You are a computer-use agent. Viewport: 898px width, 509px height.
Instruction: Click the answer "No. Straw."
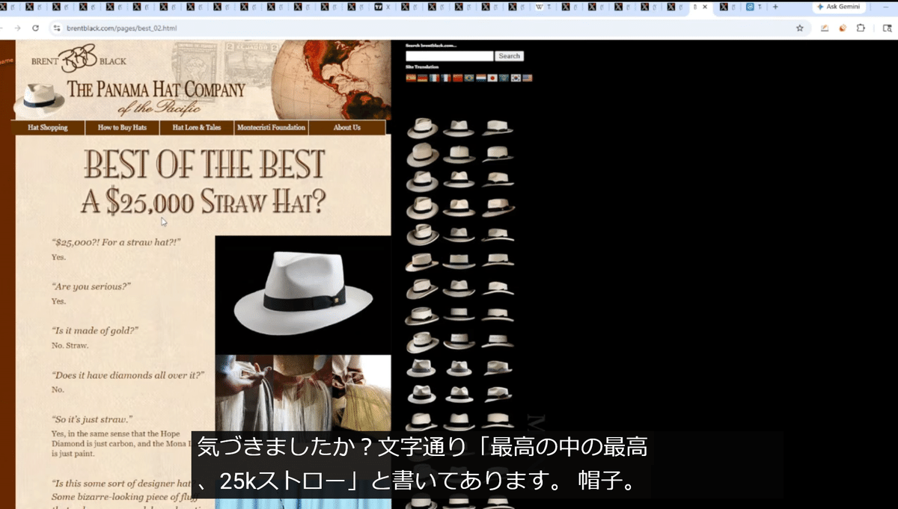(70, 345)
